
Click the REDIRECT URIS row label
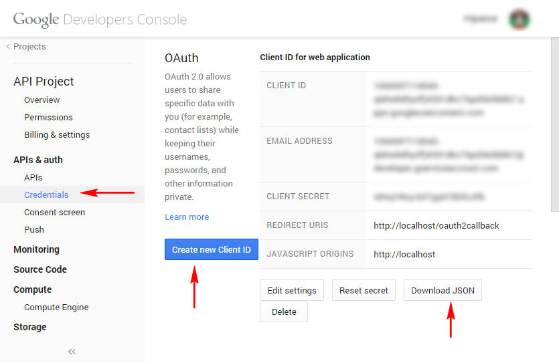click(x=297, y=225)
